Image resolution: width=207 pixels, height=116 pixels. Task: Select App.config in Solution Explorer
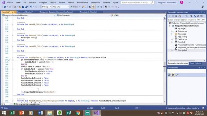point(182,37)
